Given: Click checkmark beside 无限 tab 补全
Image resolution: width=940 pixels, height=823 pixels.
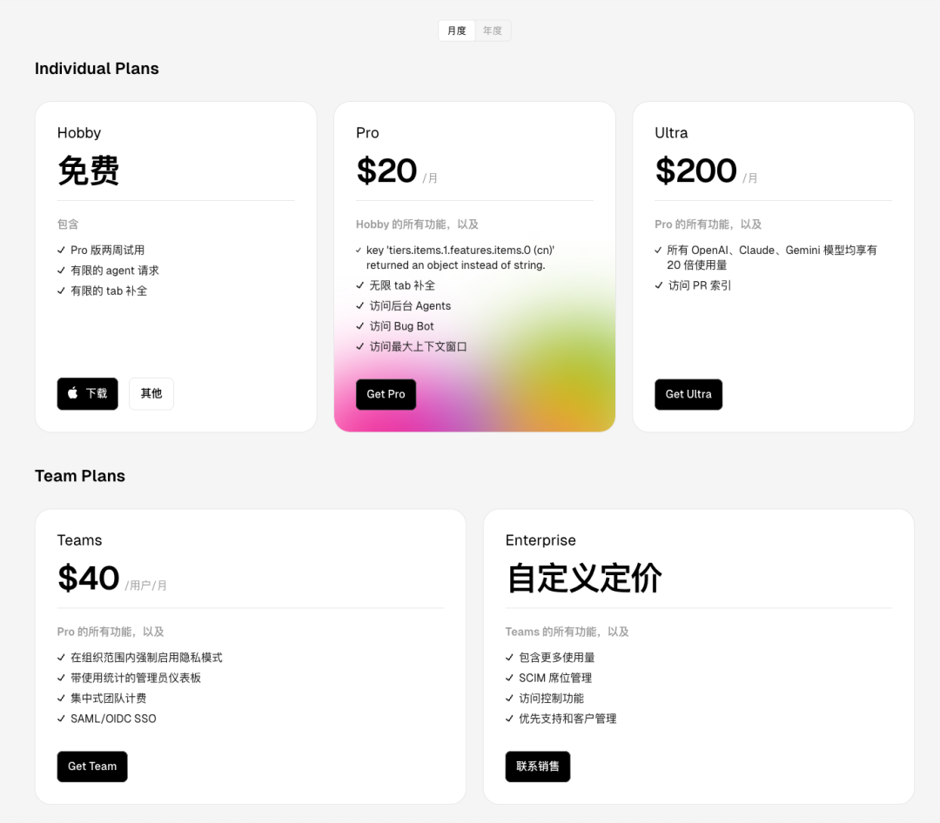Looking at the screenshot, I should 359,285.
